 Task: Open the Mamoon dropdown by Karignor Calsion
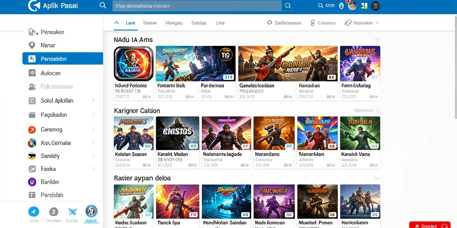pyautogui.click(x=367, y=110)
